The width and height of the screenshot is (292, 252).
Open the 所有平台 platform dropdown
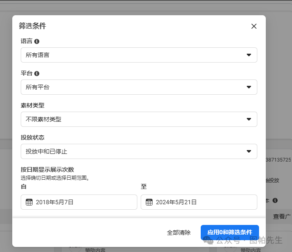139,87
